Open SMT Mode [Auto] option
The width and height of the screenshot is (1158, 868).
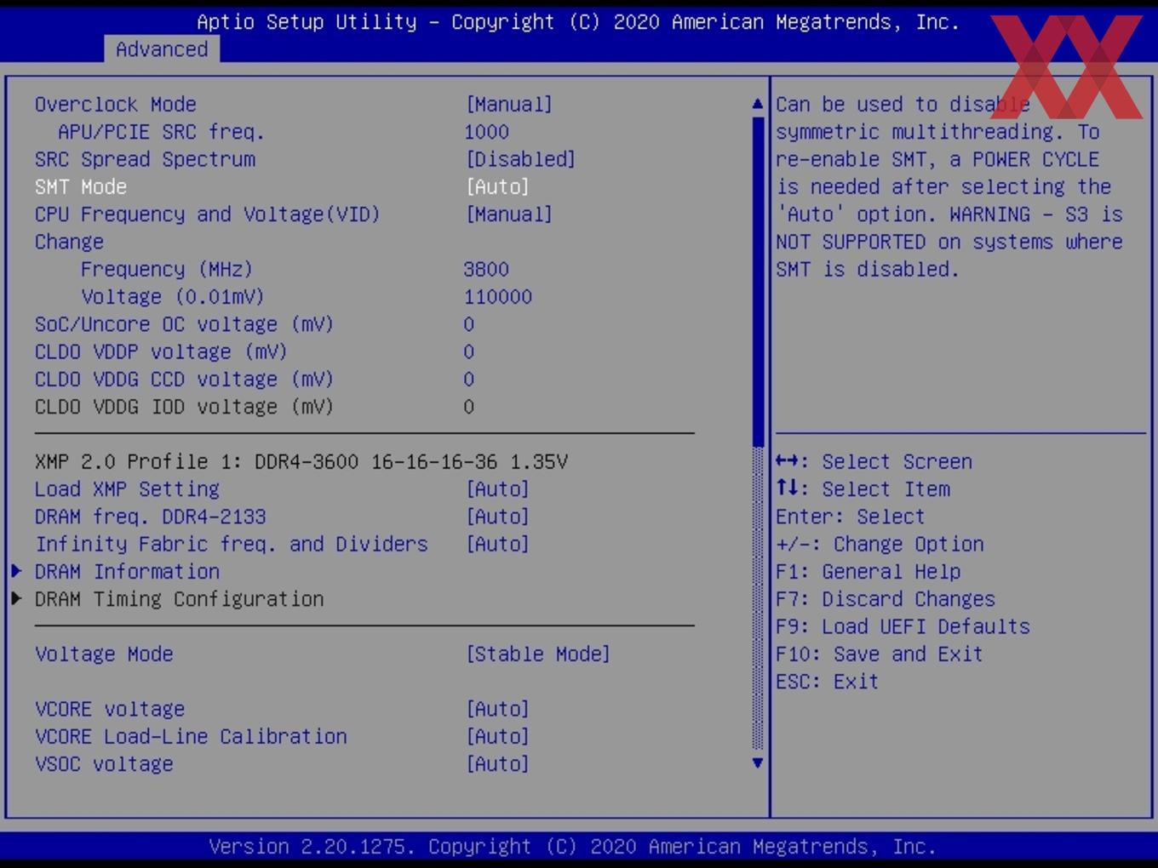(x=497, y=186)
